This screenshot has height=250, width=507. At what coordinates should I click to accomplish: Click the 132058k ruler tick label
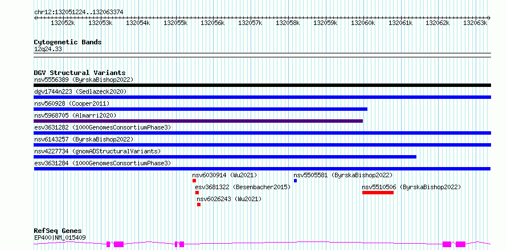tap(288, 23)
